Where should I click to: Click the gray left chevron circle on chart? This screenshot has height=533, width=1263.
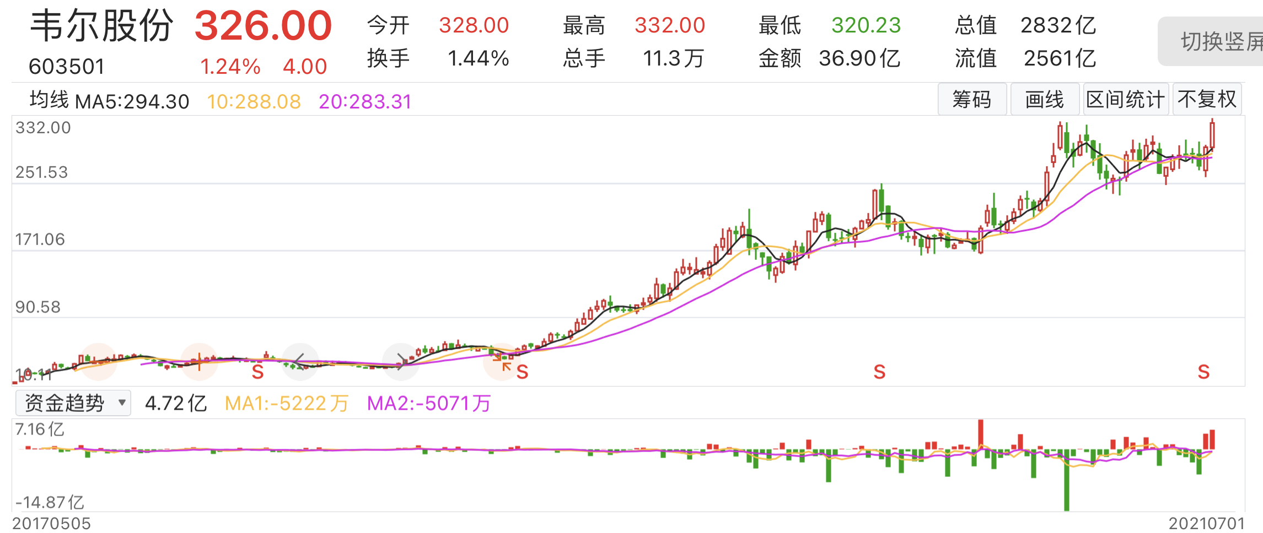[300, 362]
